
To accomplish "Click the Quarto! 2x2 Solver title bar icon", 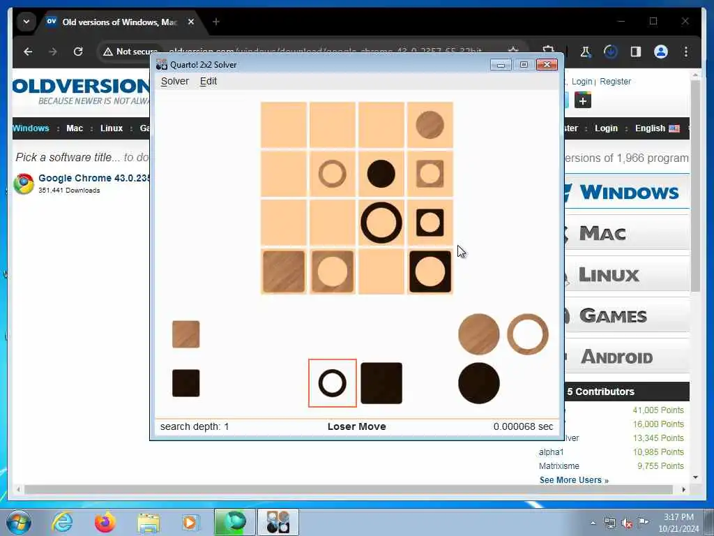I will coord(161,64).
